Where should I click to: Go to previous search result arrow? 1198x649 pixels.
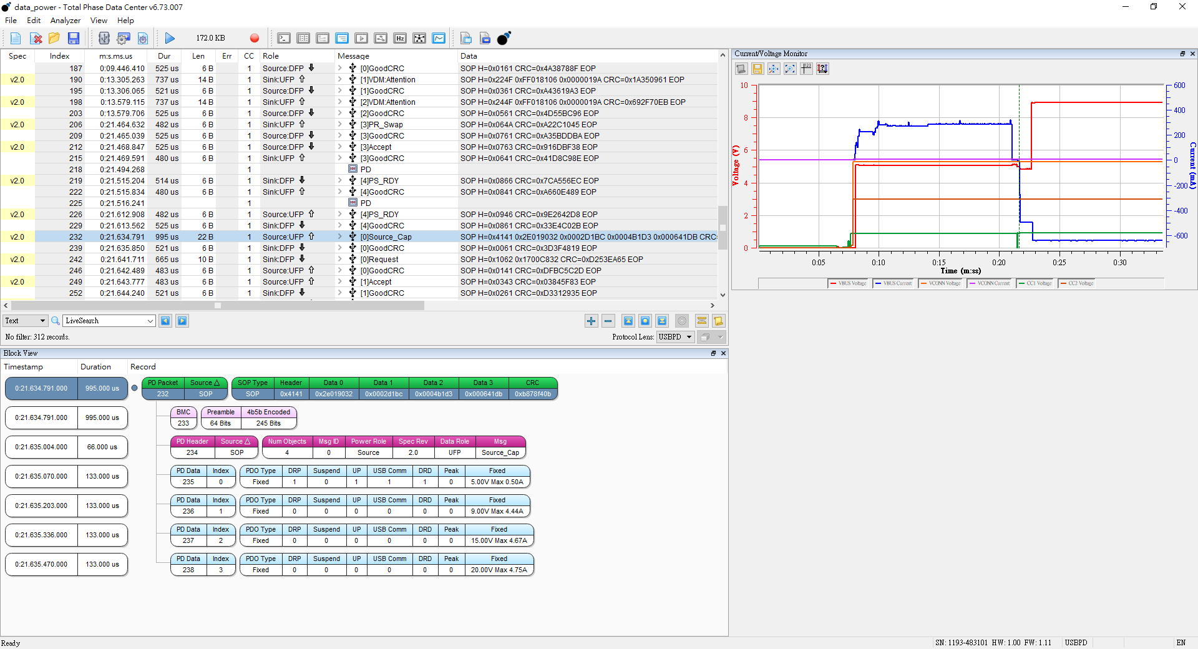(x=165, y=321)
